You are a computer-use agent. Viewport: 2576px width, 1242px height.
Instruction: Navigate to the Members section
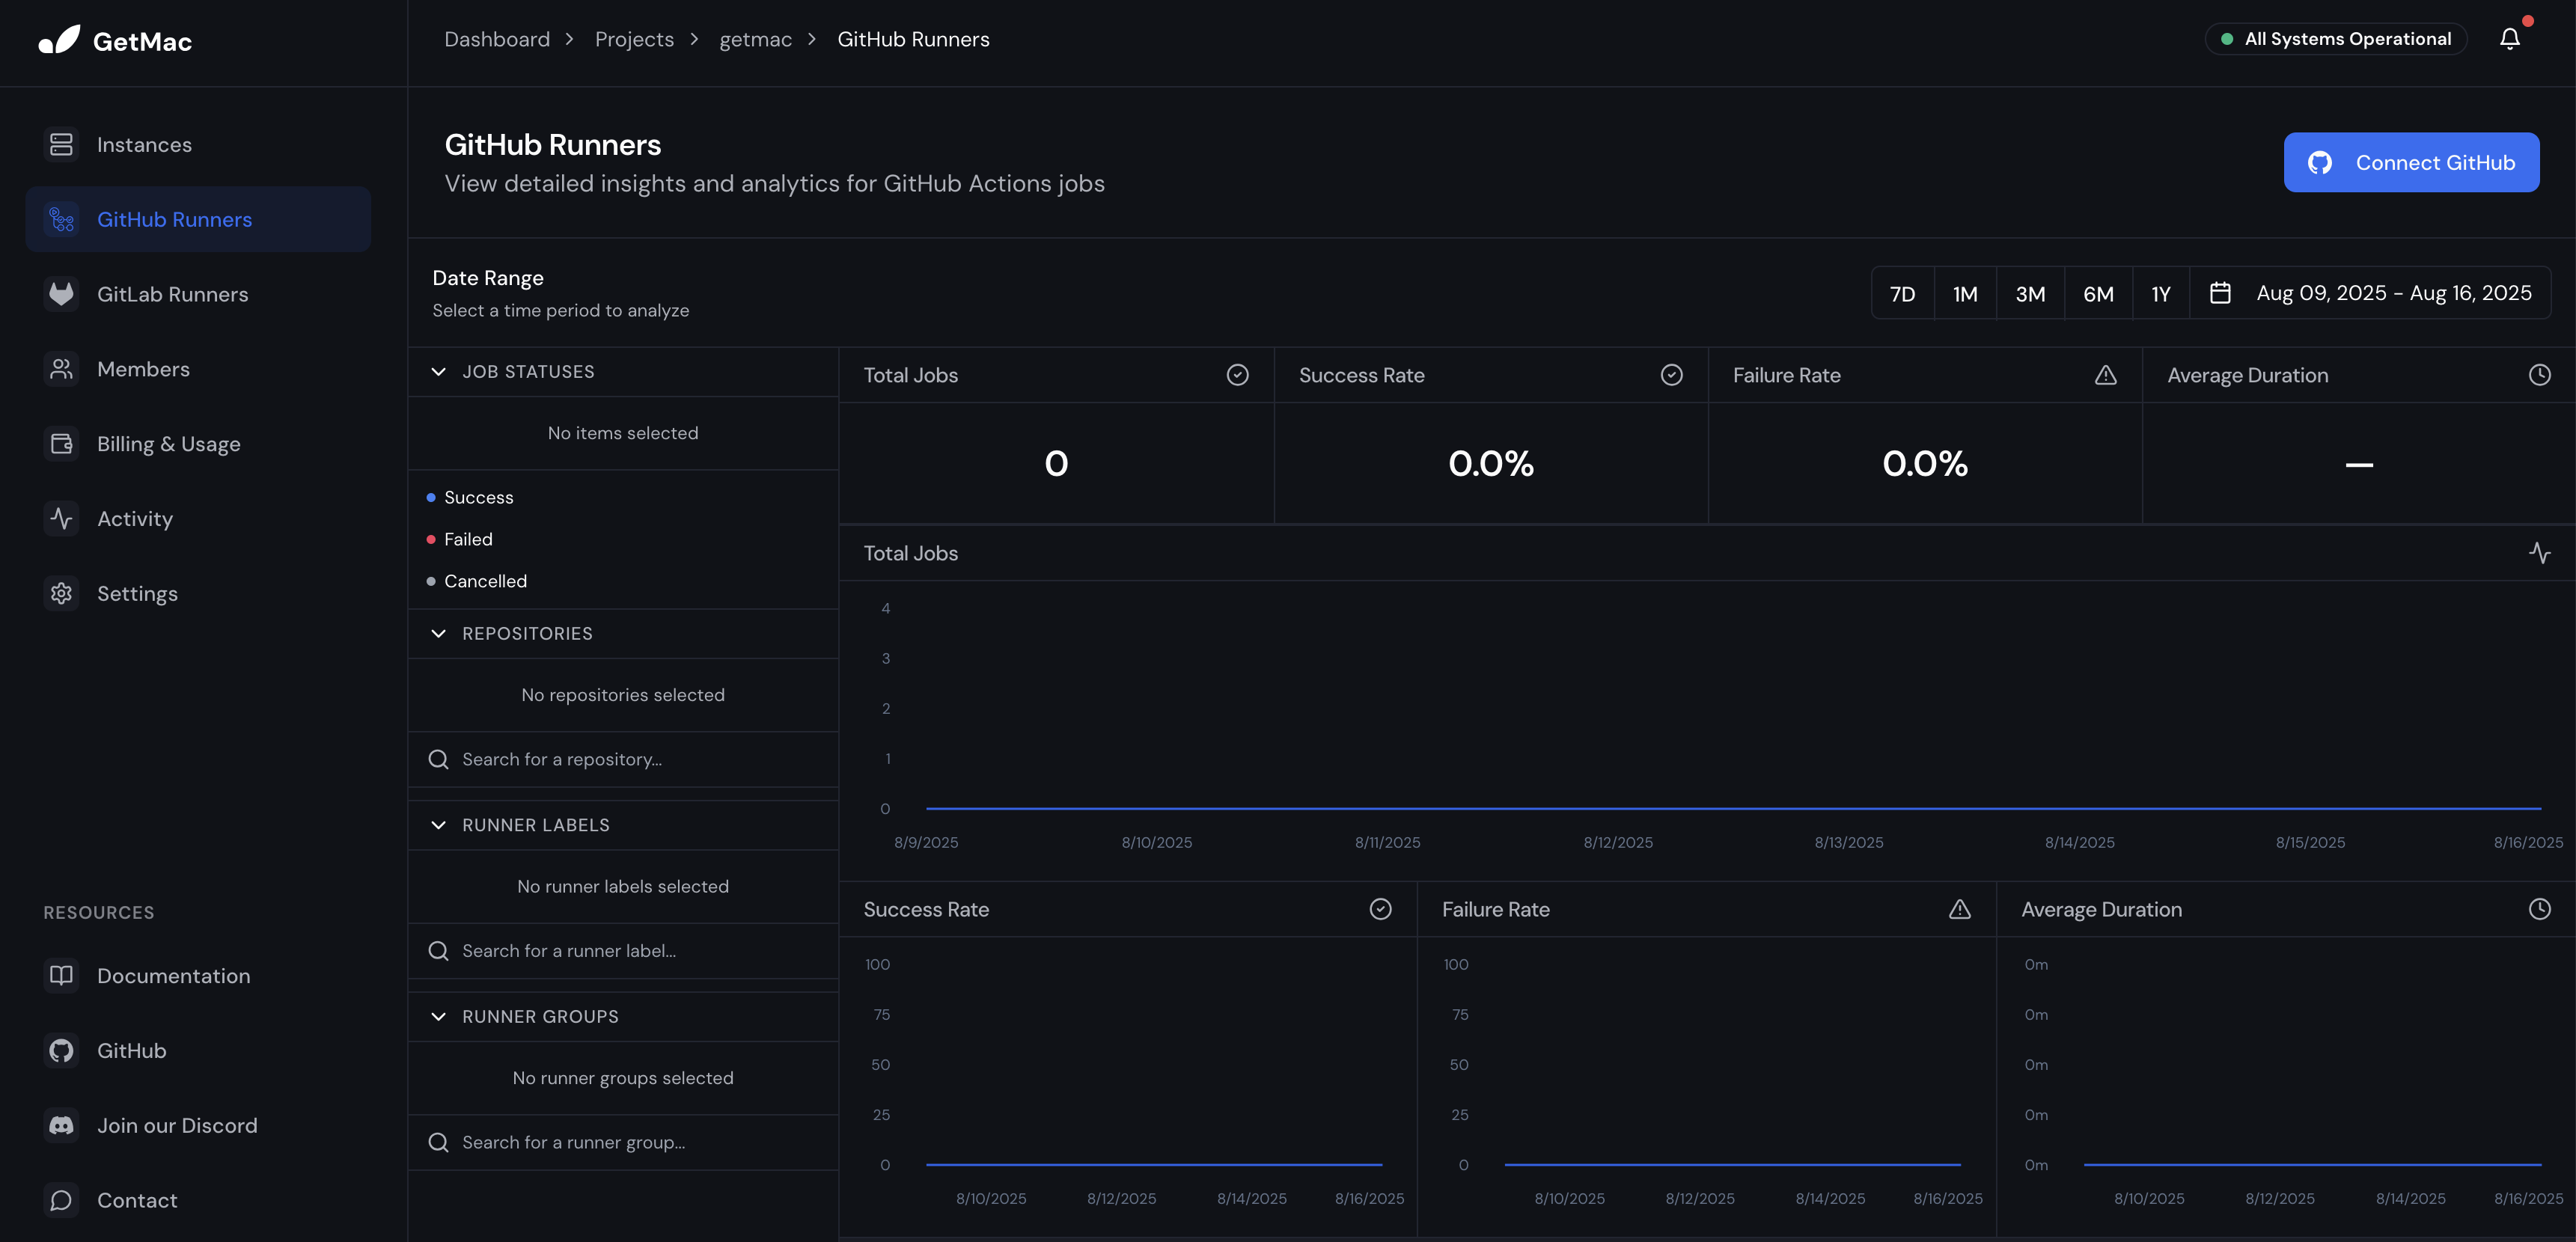coord(143,368)
